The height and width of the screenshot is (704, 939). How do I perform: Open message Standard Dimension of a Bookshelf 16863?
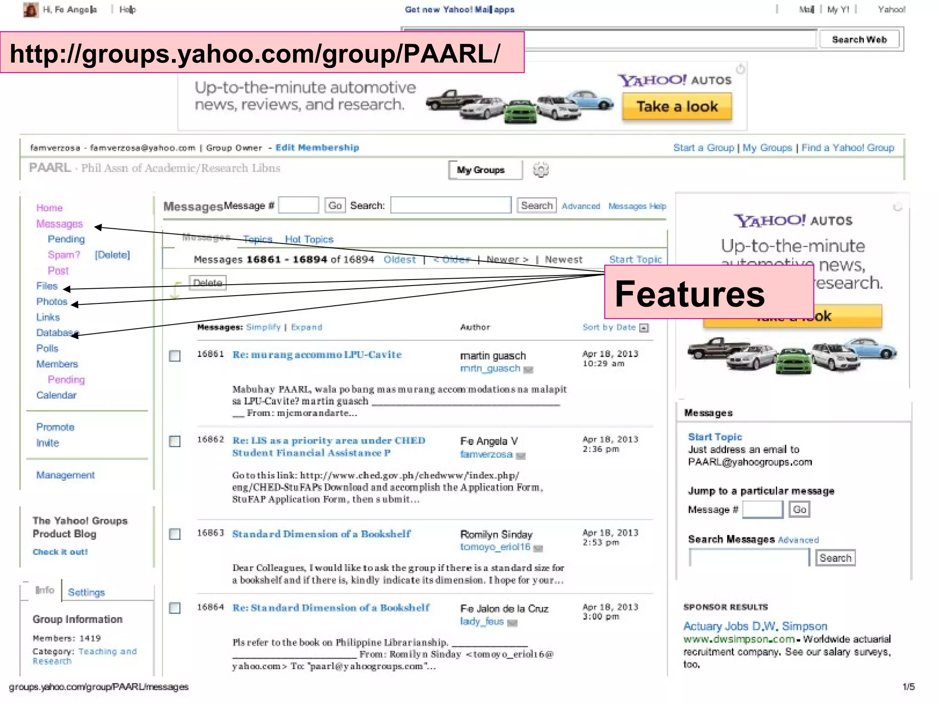click(321, 534)
